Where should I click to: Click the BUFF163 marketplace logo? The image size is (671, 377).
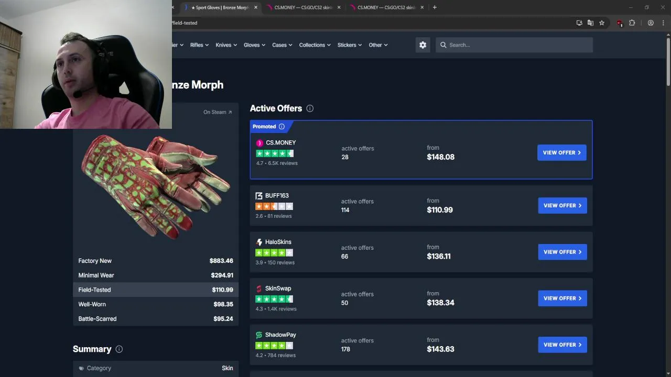click(259, 196)
